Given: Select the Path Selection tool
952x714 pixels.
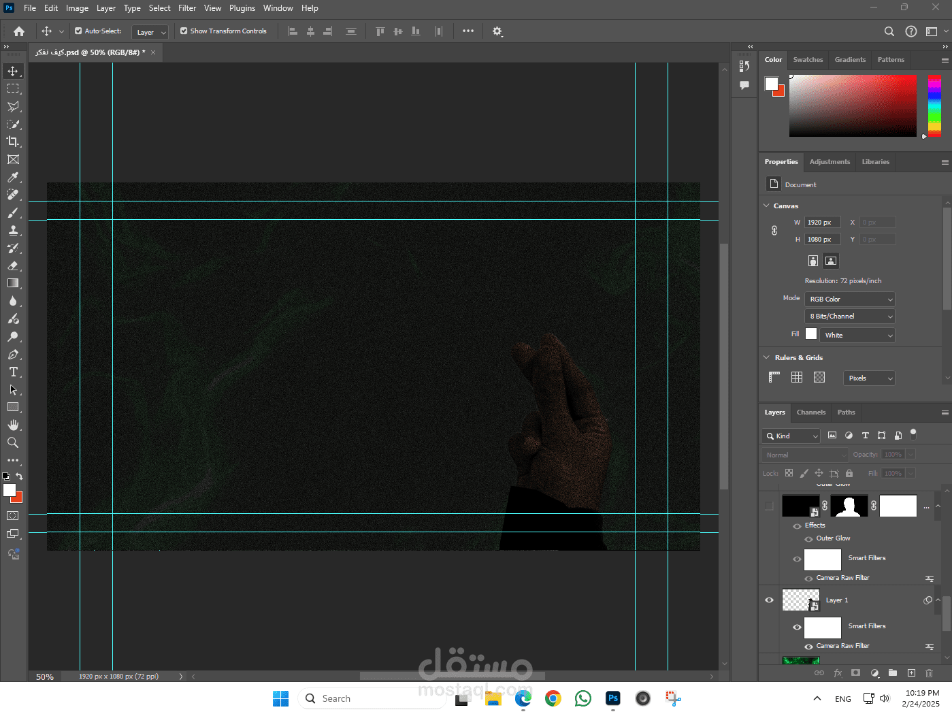Looking at the screenshot, I should coord(13,389).
